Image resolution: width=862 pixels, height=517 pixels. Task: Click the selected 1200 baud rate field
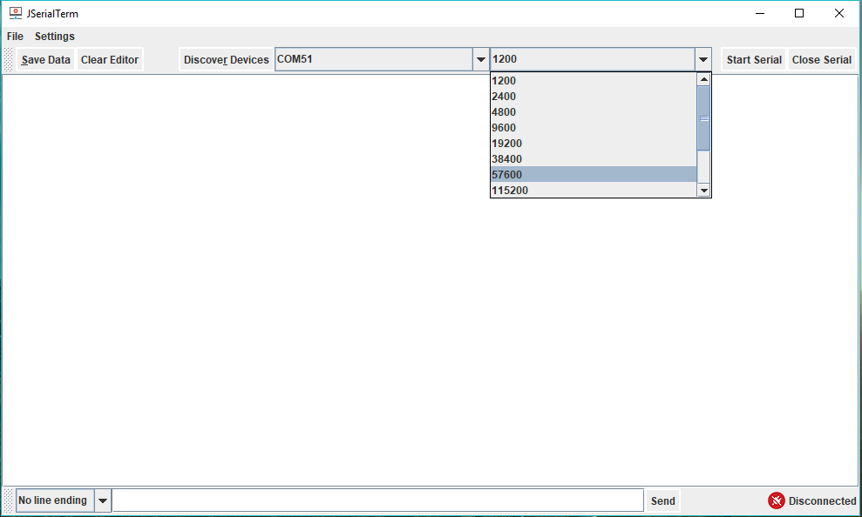593,59
